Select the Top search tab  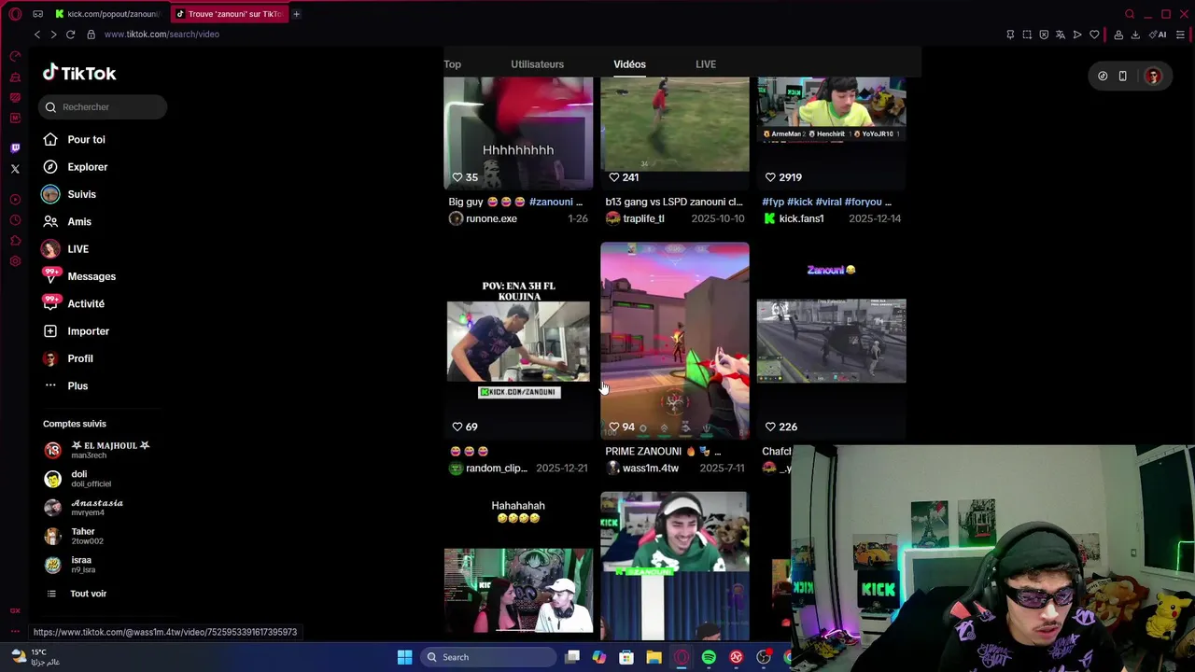[x=452, y=64]
